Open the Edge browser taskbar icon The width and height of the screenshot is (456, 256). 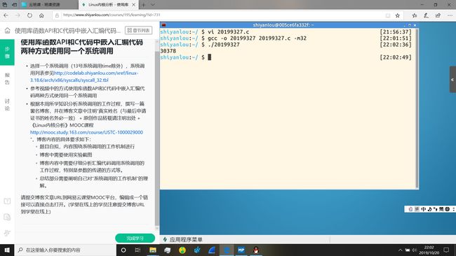tap(227, 250)
